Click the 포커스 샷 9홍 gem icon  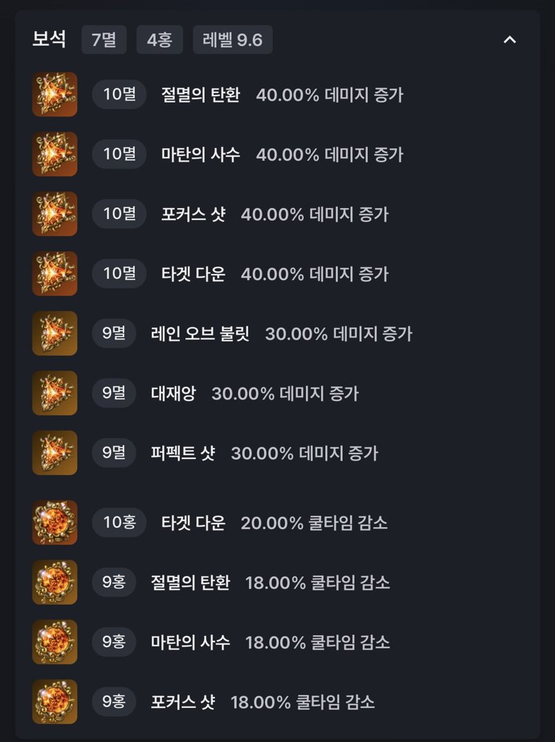[x=55, y=702]
